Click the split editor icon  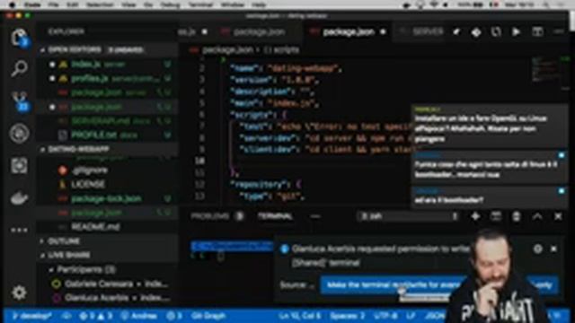click(x=537, y=32)
